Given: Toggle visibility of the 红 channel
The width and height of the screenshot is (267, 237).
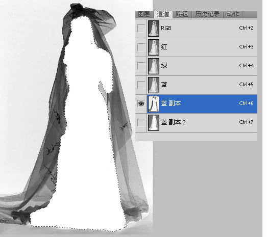Looking at the screenshot, I should [141, 47].
